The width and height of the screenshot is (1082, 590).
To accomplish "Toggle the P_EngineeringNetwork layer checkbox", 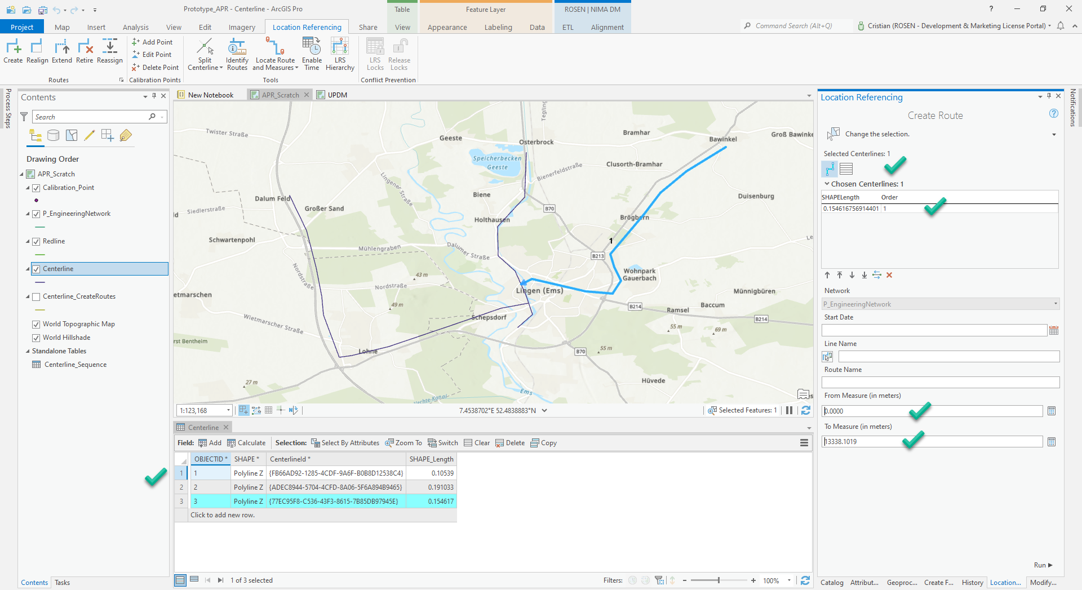I will click(x=36, y=214).
